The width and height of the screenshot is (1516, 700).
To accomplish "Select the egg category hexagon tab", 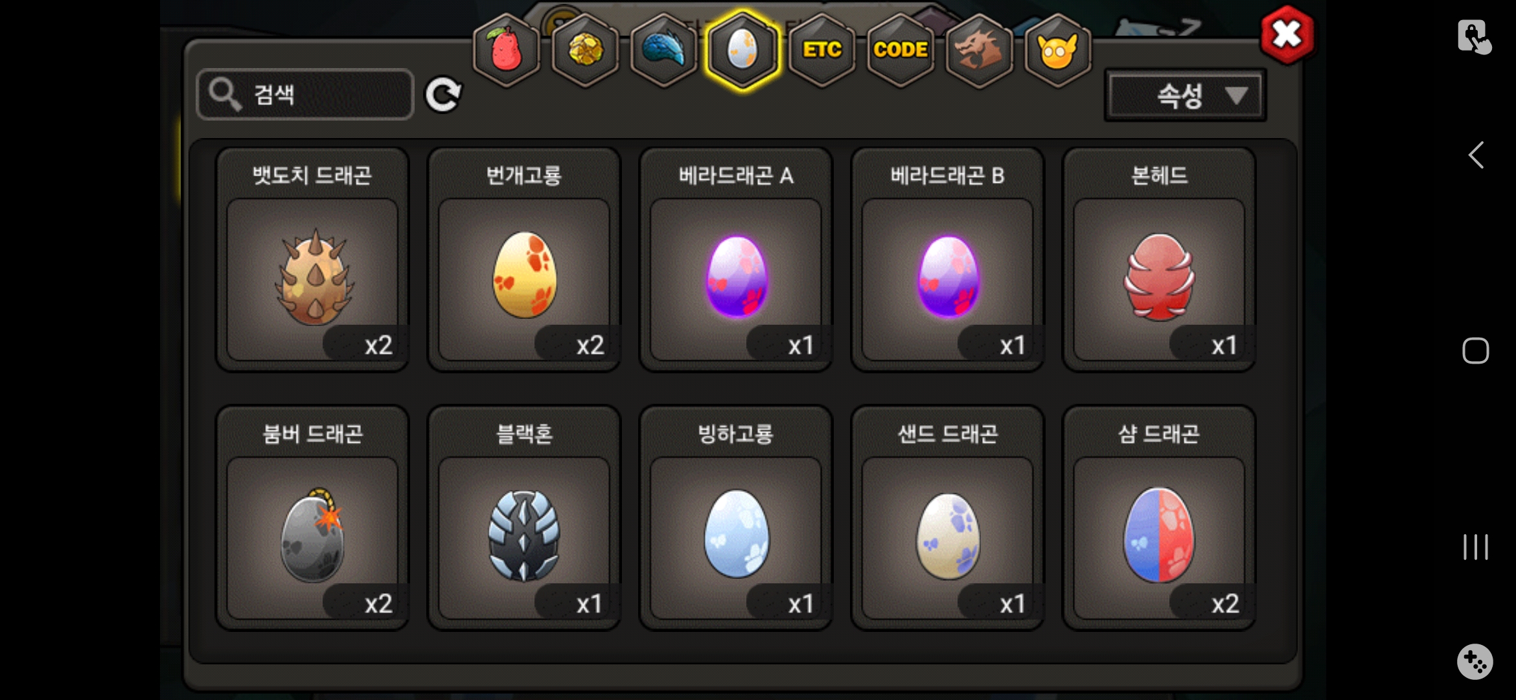I will click(x=742, y=50).
